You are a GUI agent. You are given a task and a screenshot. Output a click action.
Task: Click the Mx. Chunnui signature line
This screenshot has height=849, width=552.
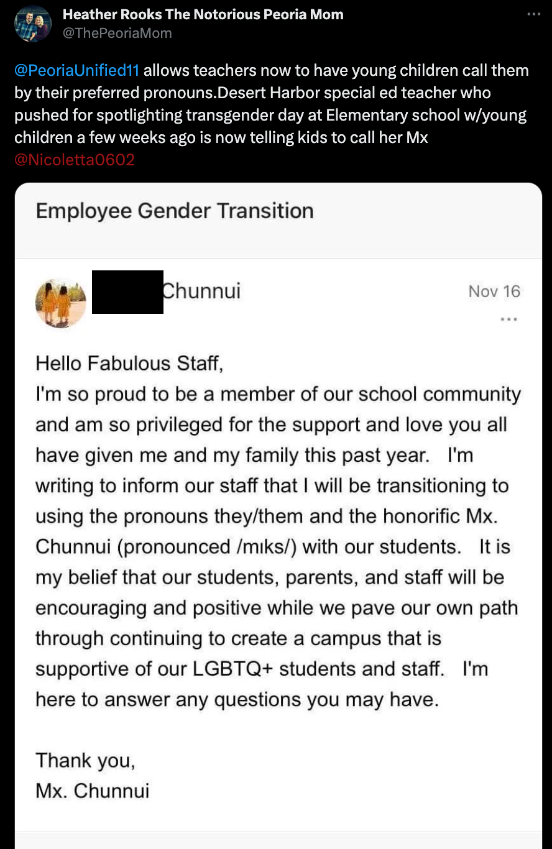[93, 791]
